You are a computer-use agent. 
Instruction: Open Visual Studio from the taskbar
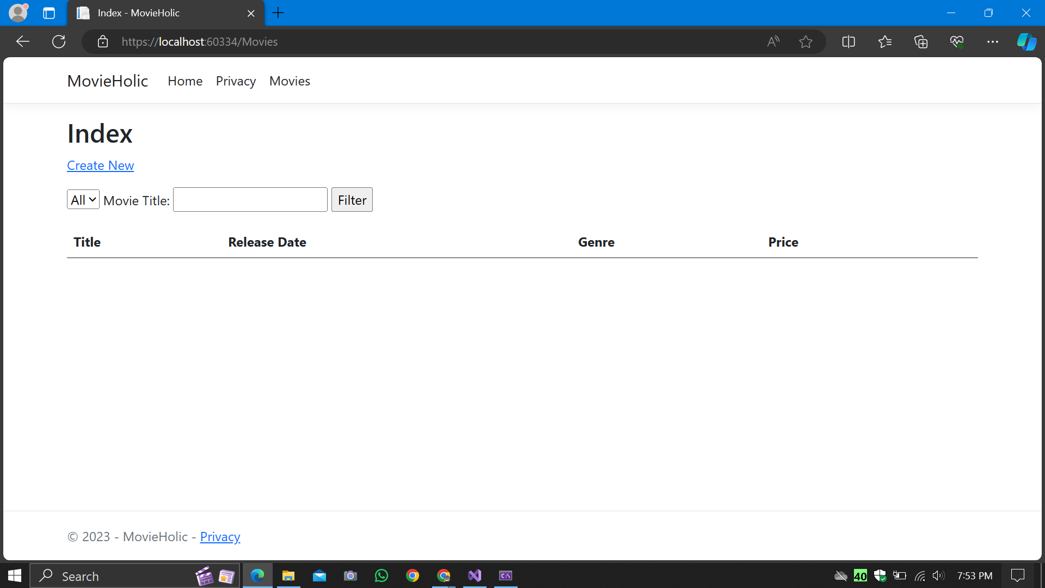pyautogui.click(x=475, y=575)
